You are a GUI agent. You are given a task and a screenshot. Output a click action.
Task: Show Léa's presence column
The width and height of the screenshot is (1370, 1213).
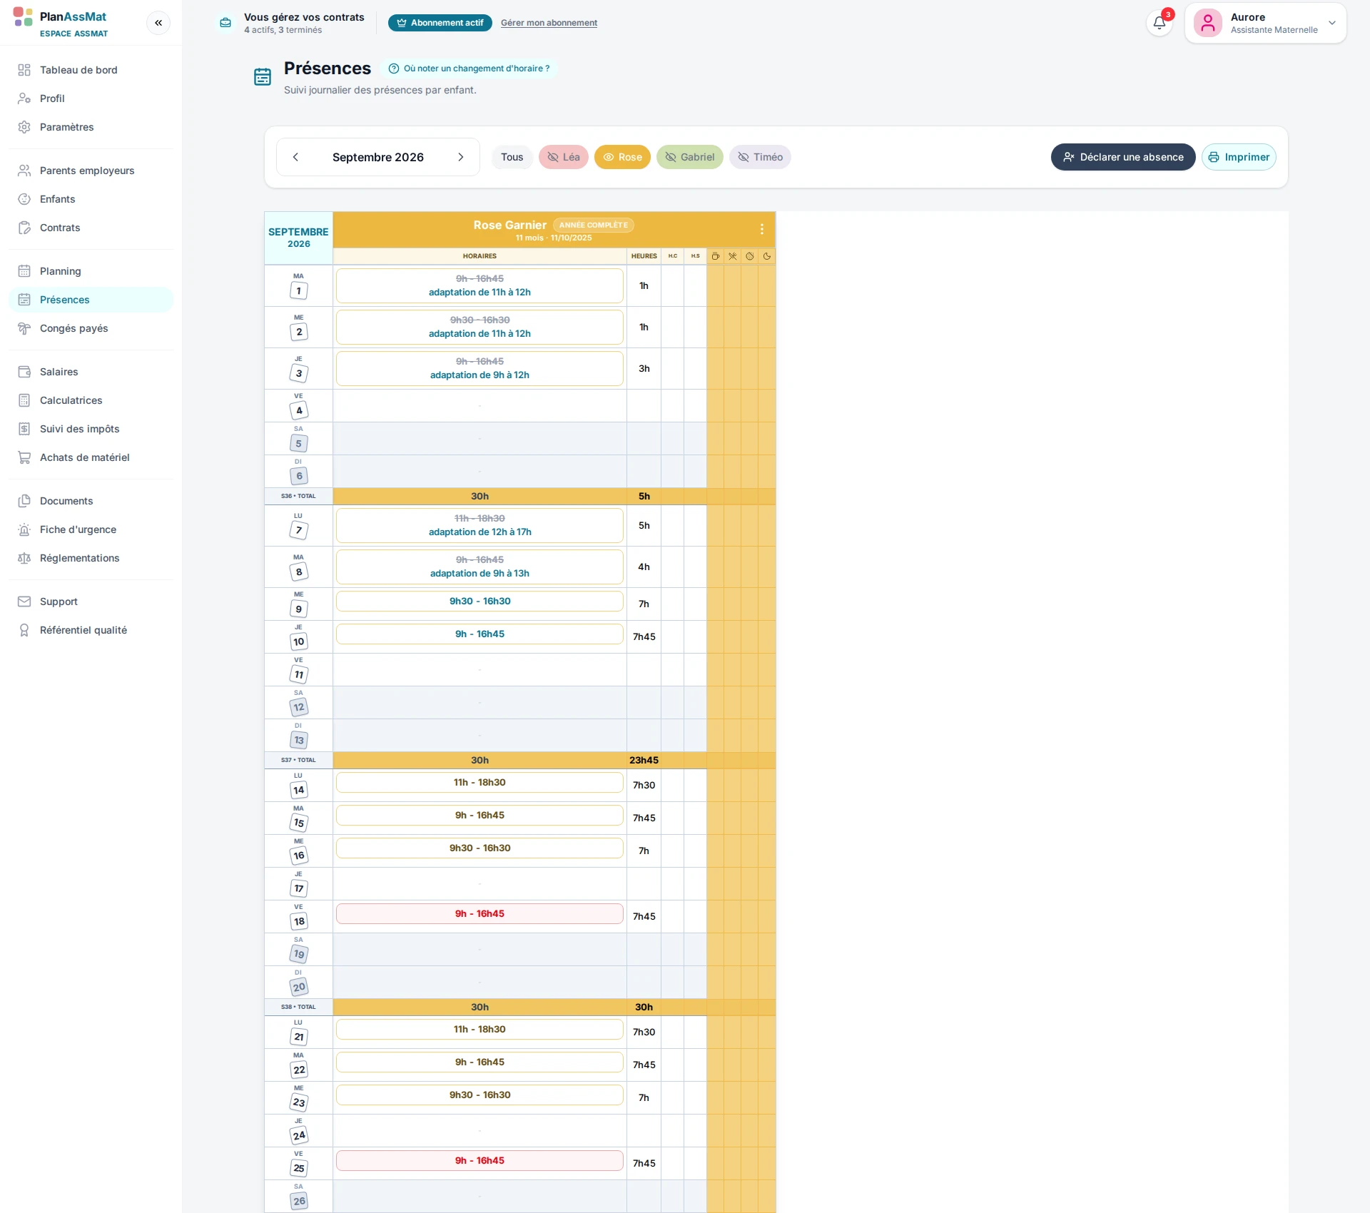coord(564,157)
